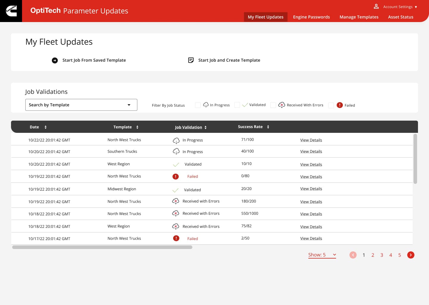The width and height of the screenshot is (429, 305).
Task: Open the Asset Status tab
Action: [x=401, y=17]
